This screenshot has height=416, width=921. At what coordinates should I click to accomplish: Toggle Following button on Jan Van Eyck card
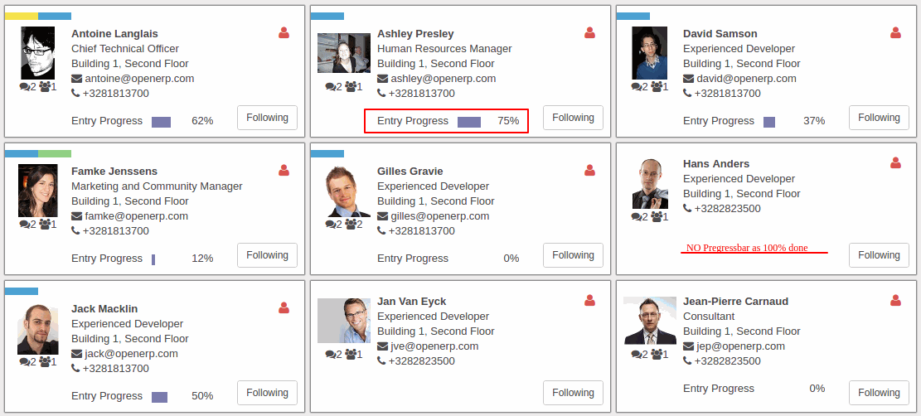573,393
